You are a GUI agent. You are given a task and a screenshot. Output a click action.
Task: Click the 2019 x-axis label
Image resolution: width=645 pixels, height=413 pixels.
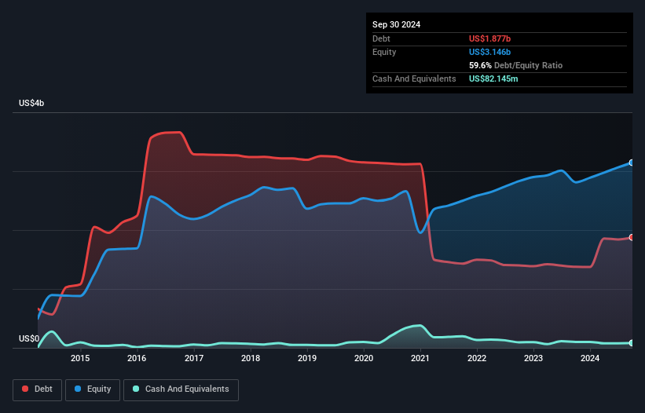tap(307, 358)
